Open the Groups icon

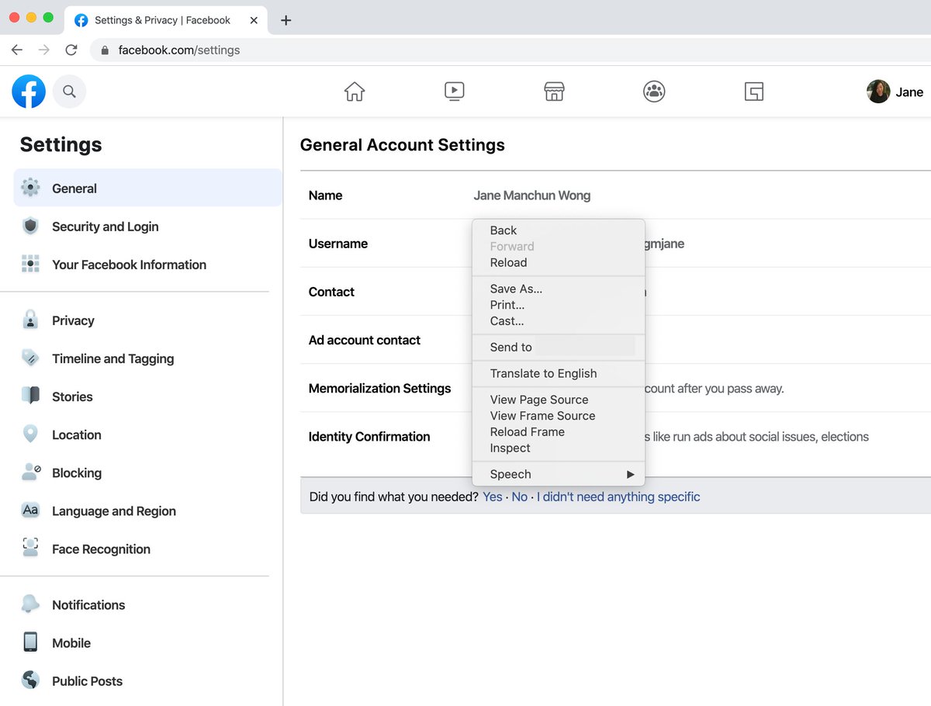[x=654, y=92]
